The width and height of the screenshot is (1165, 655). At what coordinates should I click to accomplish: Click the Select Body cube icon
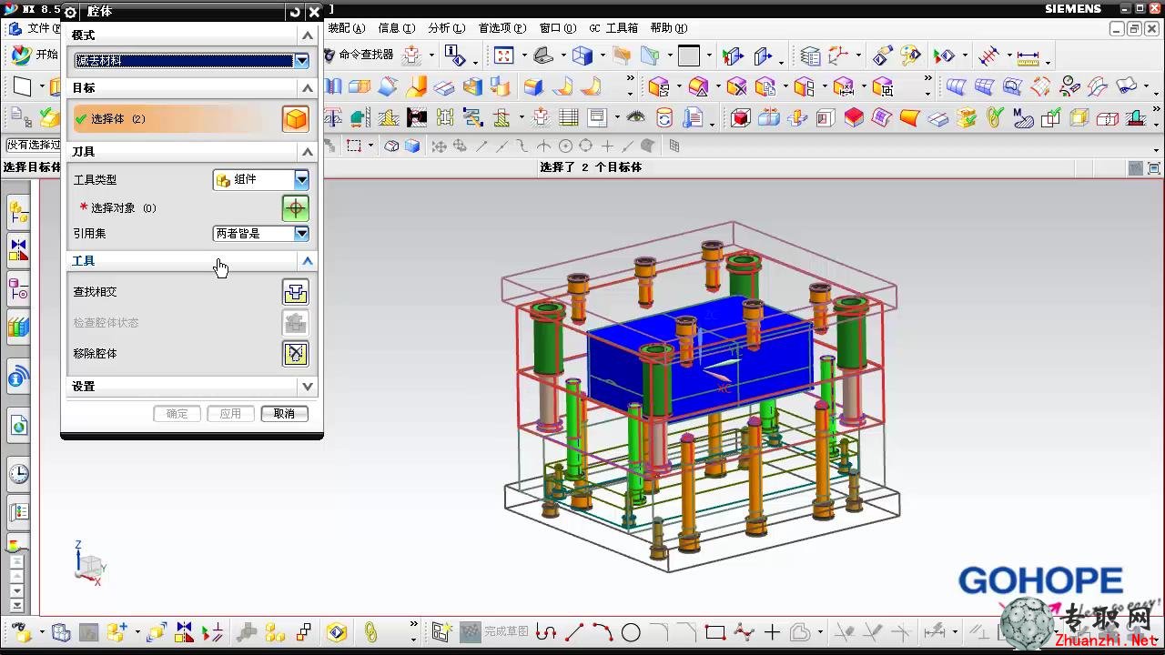295,119
